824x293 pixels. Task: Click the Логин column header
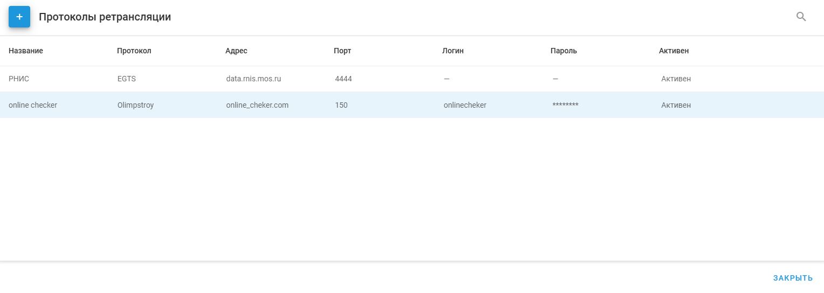453,51
